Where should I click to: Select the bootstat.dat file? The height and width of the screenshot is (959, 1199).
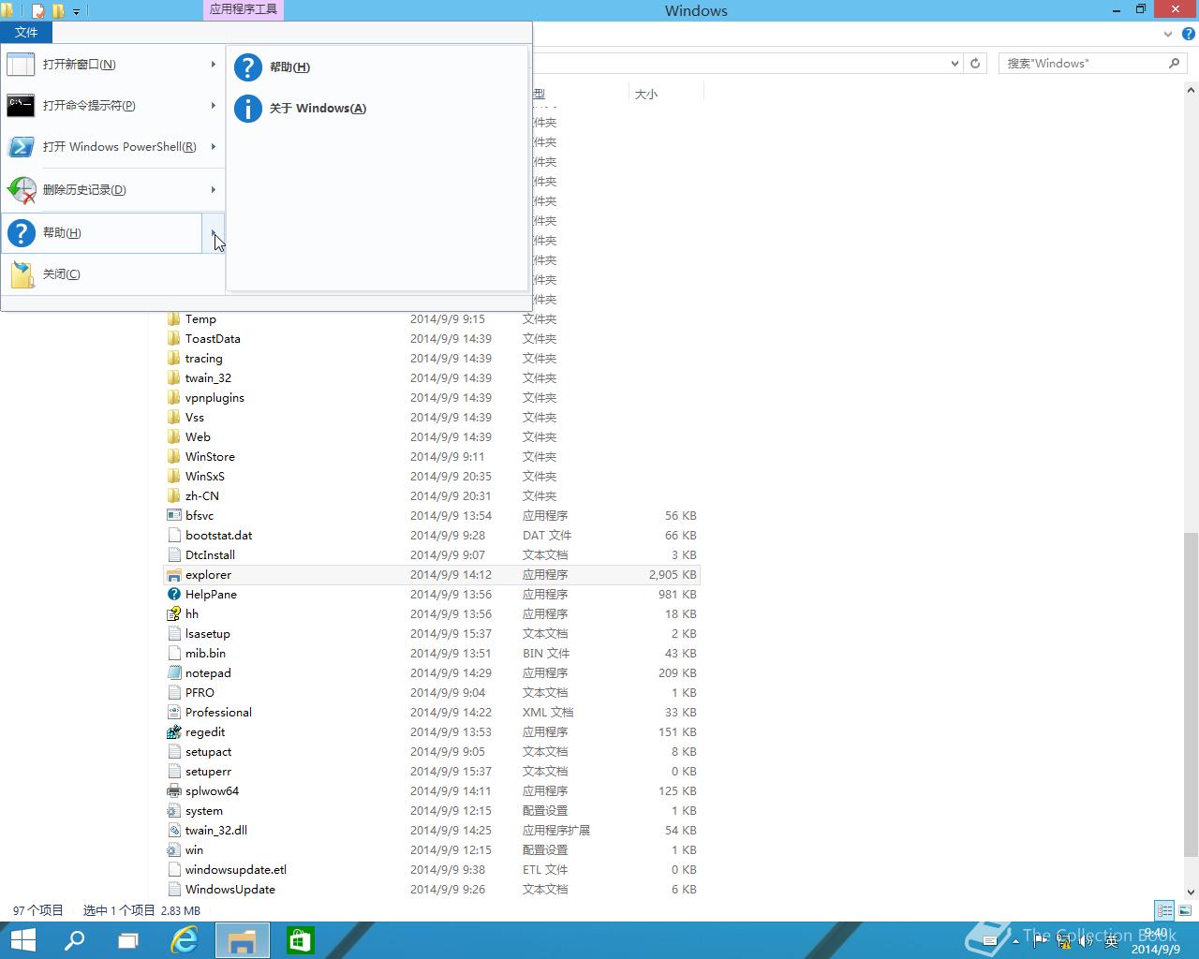[x=432, y=536]
